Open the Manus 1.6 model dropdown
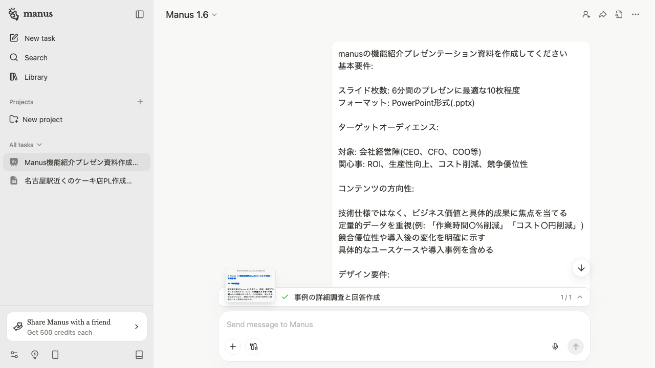This screenshot has height=368, width=655. pos(191,15)
